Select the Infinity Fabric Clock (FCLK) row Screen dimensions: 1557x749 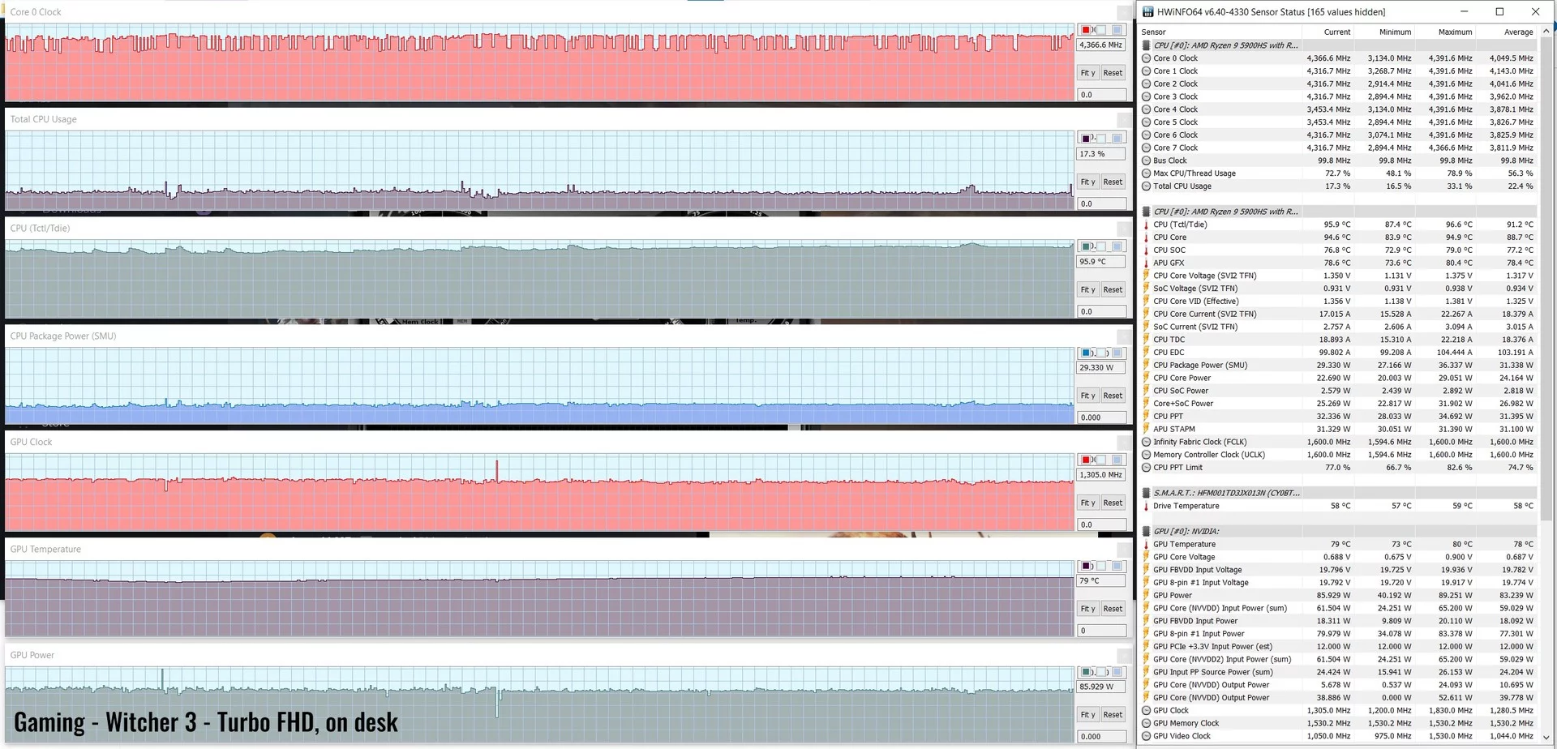point(1338,443)
